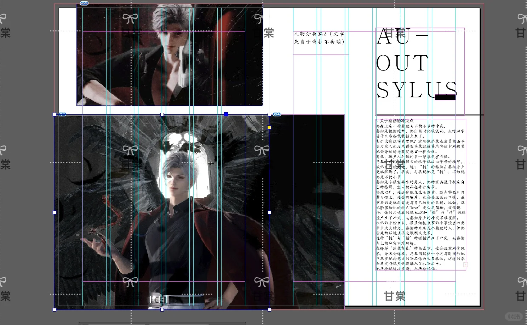Select the dark wing image on the right page
Screen dimensions: 527x325
(x=307, y=212)
